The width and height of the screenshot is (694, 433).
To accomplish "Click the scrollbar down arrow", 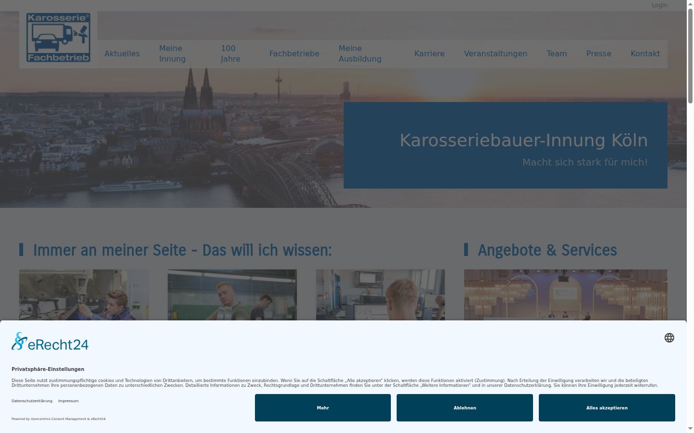I will 690,429.
